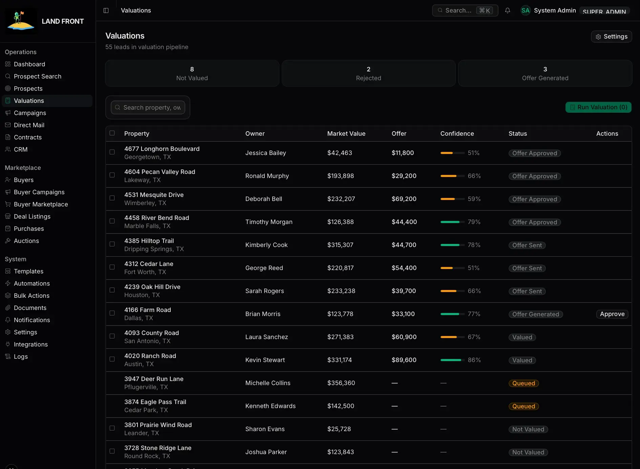The width and height of the screenshot is (640, 469).
Task: Tick the 4531 Mesquite Drive checkbox
Action: pyautogui.click(x=112, y=198)
